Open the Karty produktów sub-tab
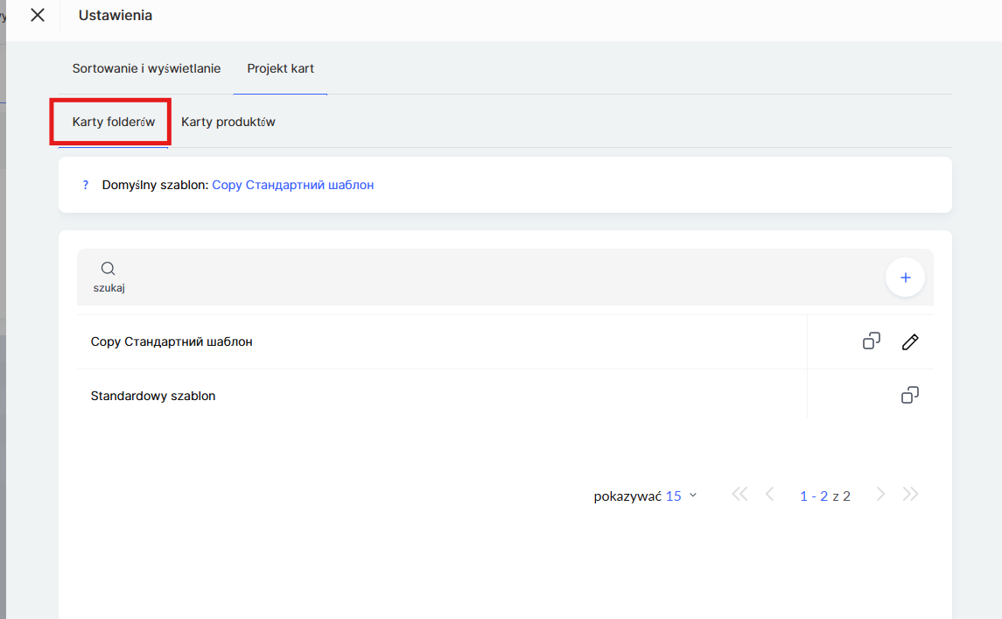This screenshot has height=619, width=1002. [x=228, y=122]
